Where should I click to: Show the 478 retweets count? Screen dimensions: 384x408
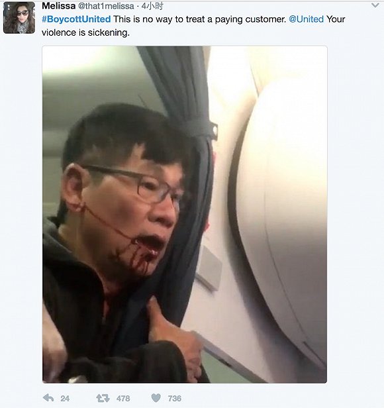click(123, 398)
